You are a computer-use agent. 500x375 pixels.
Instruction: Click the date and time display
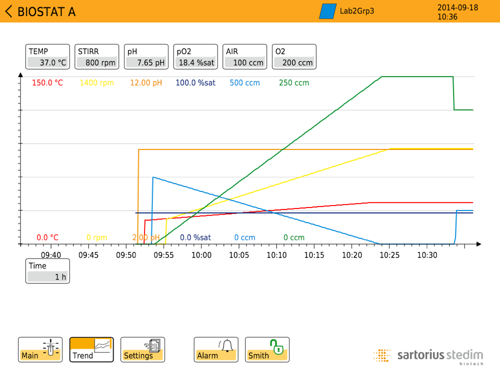(457, 12)
